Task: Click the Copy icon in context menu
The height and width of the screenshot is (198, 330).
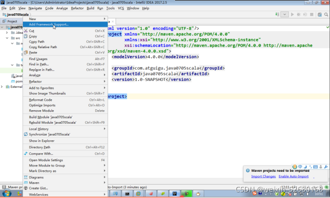Action: pos(26,36)
